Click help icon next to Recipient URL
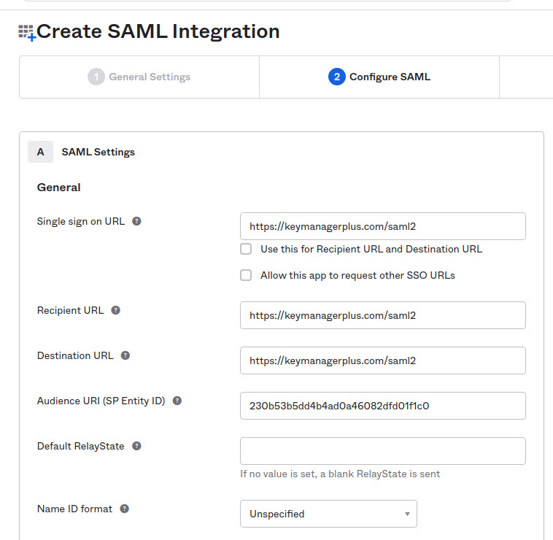This screenshot has height=540, width=553. [115, 310]
